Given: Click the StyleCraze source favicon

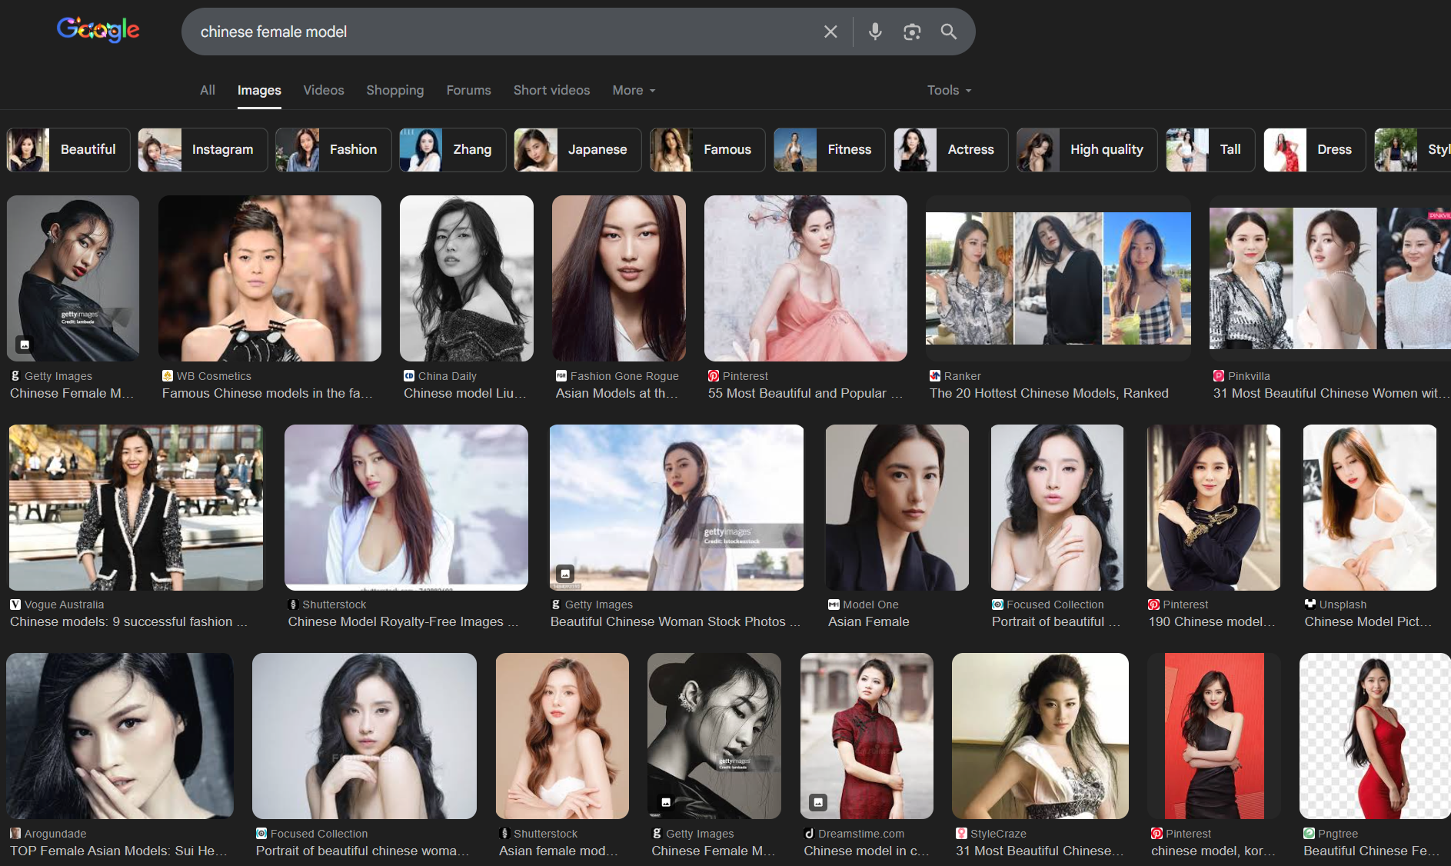Looking at the screenshot, I should (961, 834).
